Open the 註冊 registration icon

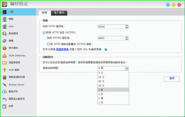pyautogui.click(x=5, y=106)
